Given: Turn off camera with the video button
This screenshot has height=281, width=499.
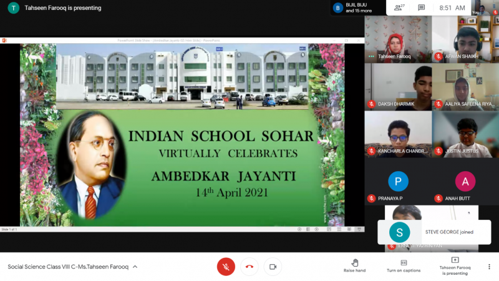Looking at the screenshot, I should tap(273, 267).
